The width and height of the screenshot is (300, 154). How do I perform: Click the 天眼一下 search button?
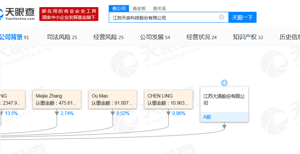pos(242,18)
